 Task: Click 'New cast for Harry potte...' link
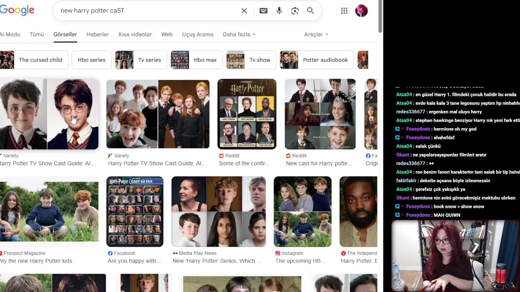click(319, 163)
